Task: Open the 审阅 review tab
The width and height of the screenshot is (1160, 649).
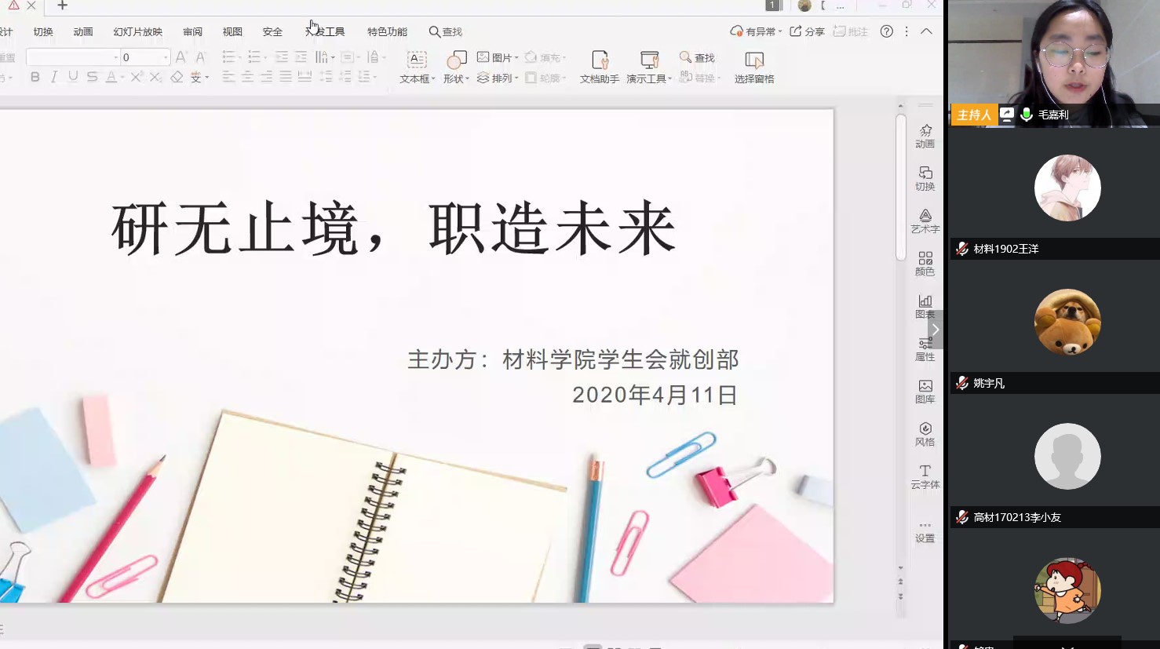Action: 192,32
